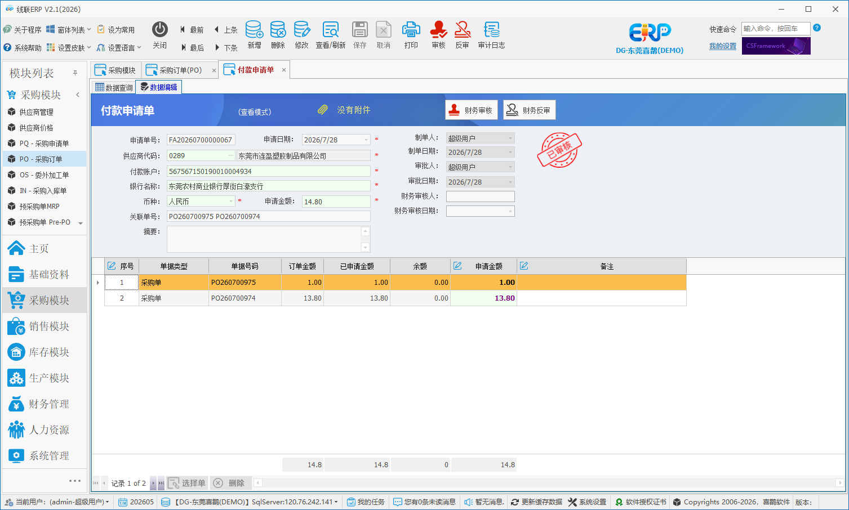This screenshot has height=510, width=849.
Task: Click the 审核 (approve) stamp icon
Action: [x=438, y=35]
